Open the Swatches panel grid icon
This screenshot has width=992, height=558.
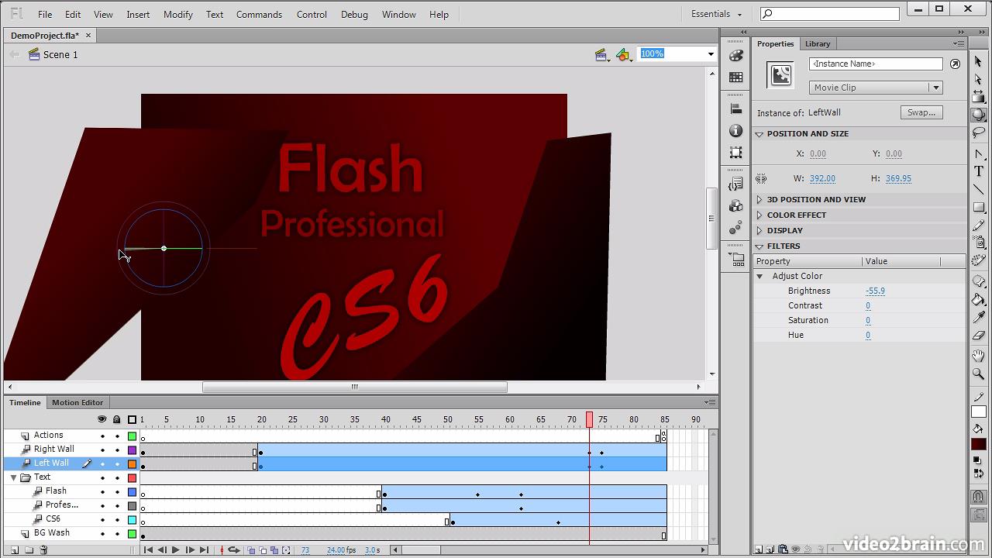point(736,77)
